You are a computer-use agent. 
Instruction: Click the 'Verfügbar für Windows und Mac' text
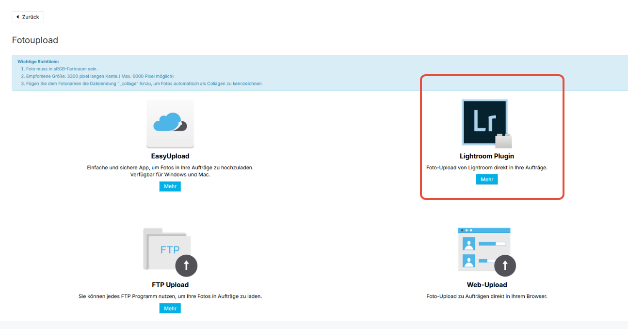(x=170, y=174)
